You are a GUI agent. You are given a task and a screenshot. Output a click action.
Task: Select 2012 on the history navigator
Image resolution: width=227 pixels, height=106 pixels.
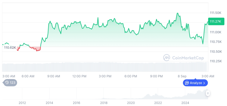tap(22, 103)
